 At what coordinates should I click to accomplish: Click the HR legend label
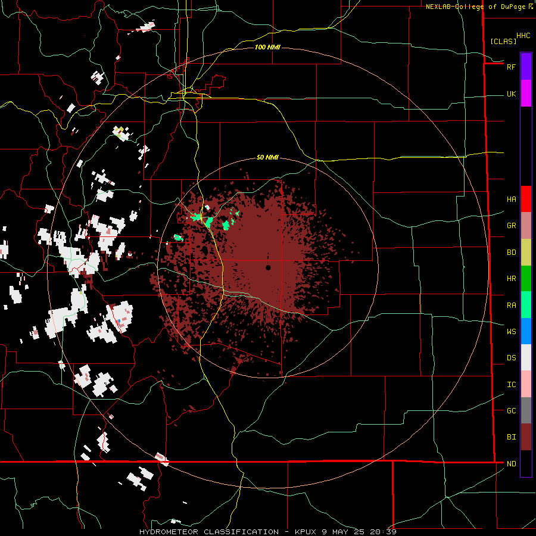click(x=511, y=279)
